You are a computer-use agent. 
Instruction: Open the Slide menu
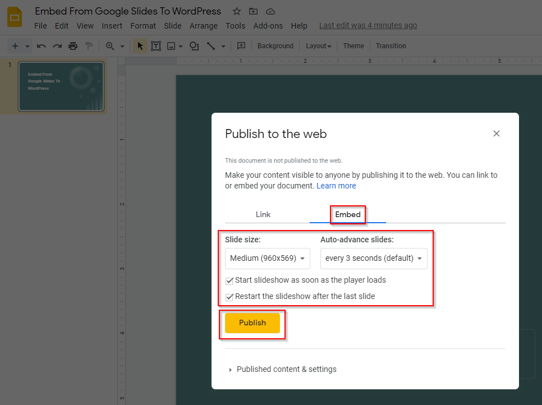pos(172,26)
